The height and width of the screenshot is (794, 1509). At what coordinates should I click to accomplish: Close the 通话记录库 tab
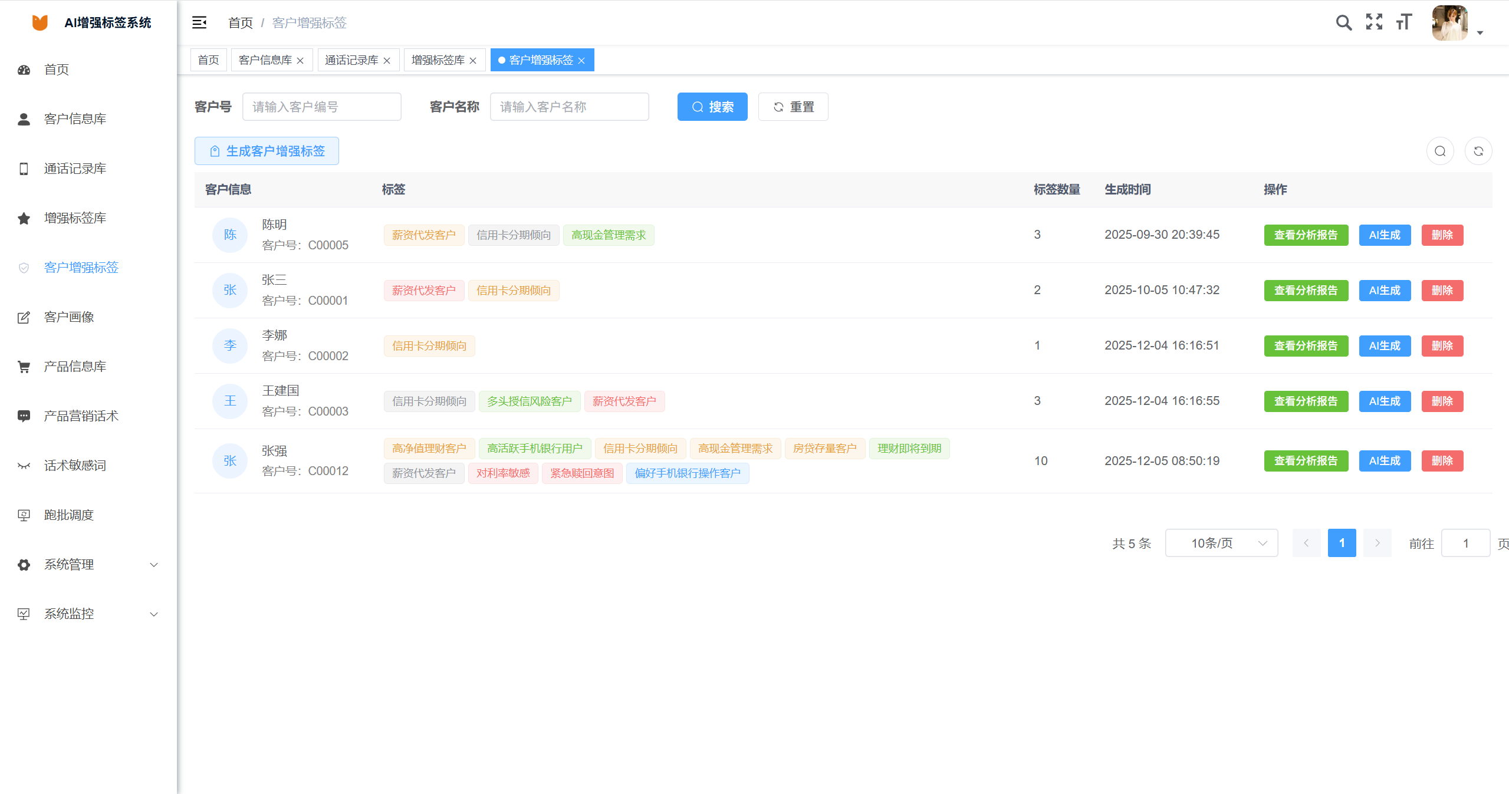387,61
